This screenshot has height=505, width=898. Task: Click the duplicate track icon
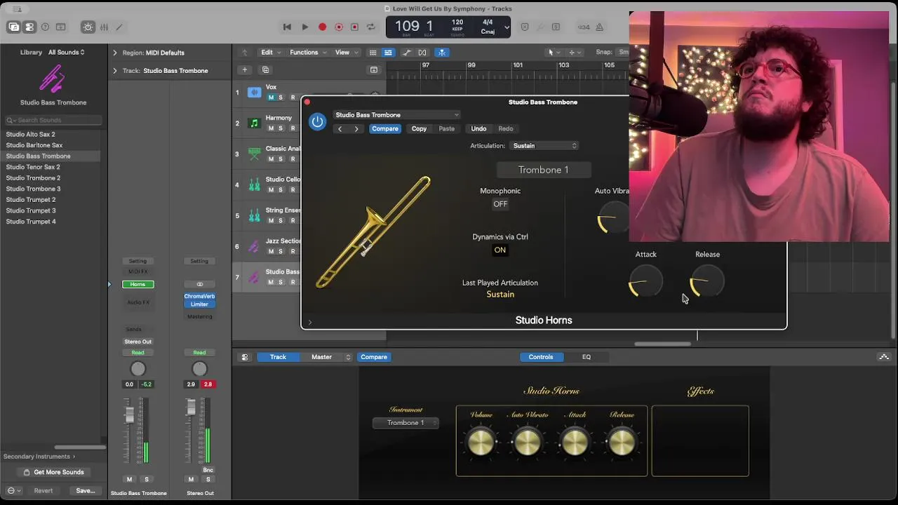point(265,69)
